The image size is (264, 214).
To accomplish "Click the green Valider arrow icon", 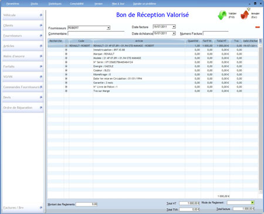I will 222,15.
